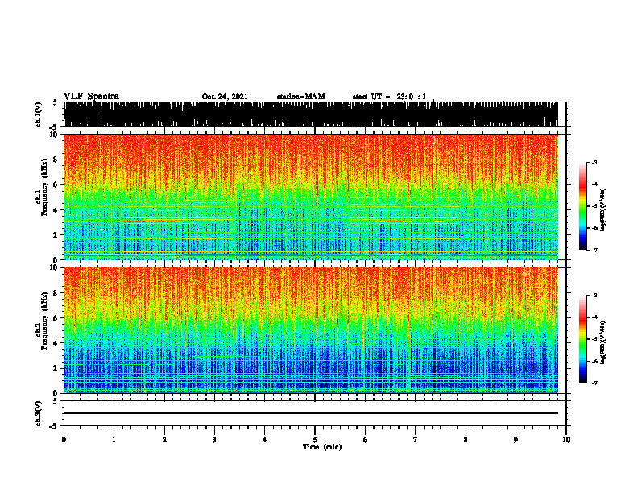The height and width of the screenshot is (493, 638).
Task: Click the ch.2 spectrogram color scale bar
Action: 582,339
